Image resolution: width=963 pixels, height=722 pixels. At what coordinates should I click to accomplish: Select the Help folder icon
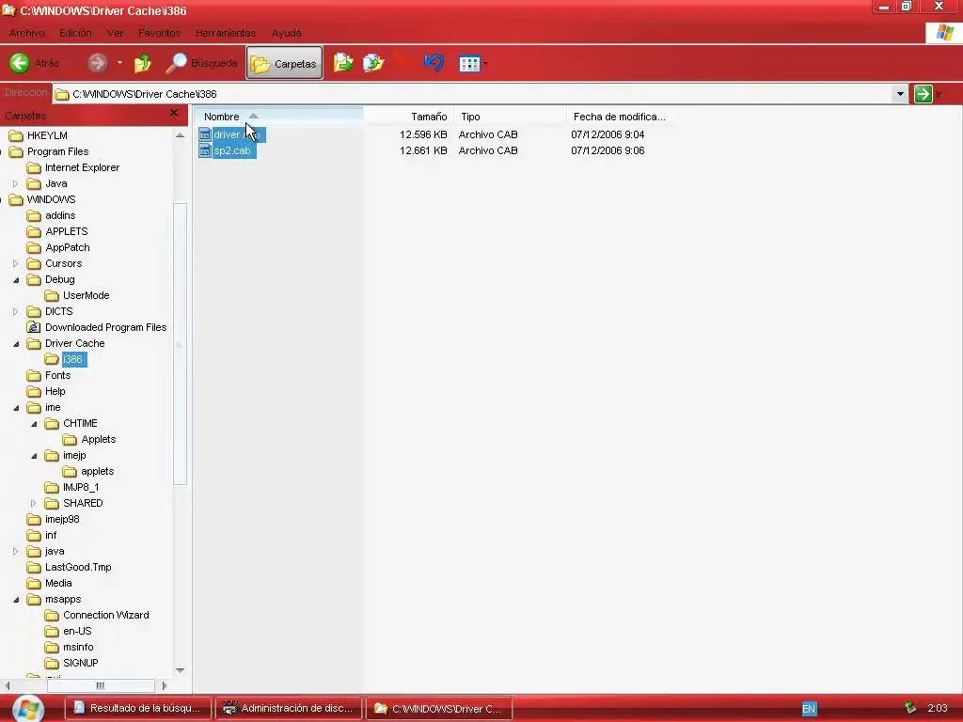[x=34, y=391]
